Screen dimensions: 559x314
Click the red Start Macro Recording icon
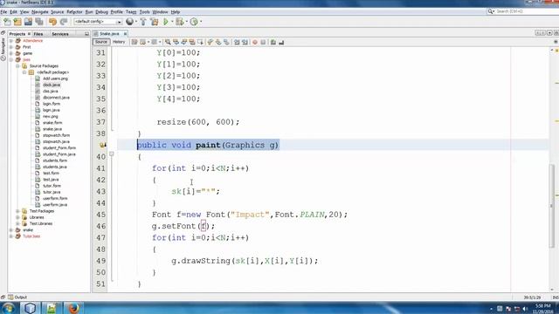255,42
